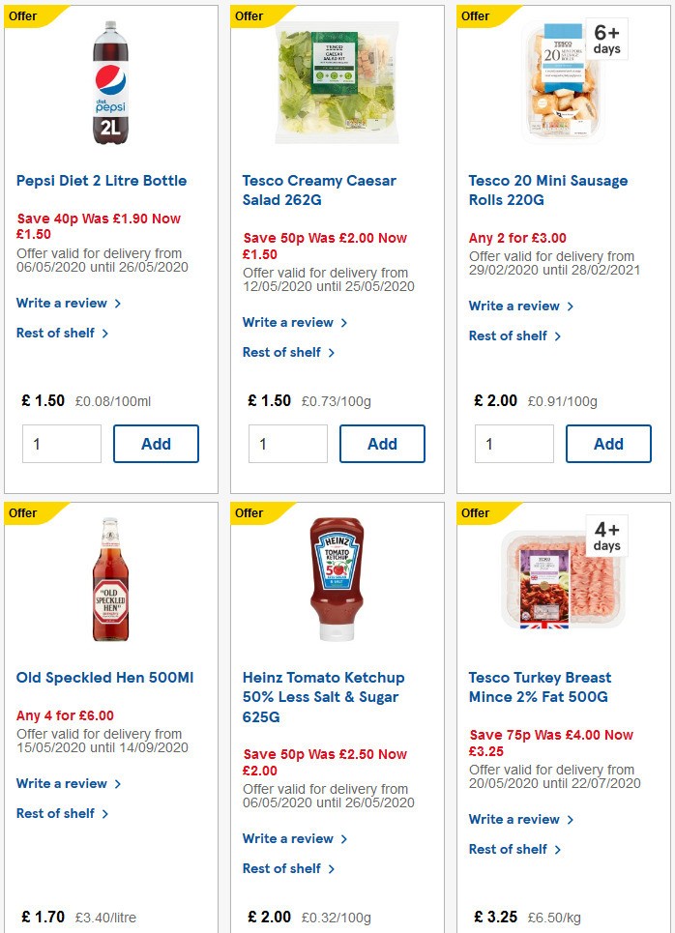
Task: Write a review for Pepsi Diet
Action: [x=62, y=303]
